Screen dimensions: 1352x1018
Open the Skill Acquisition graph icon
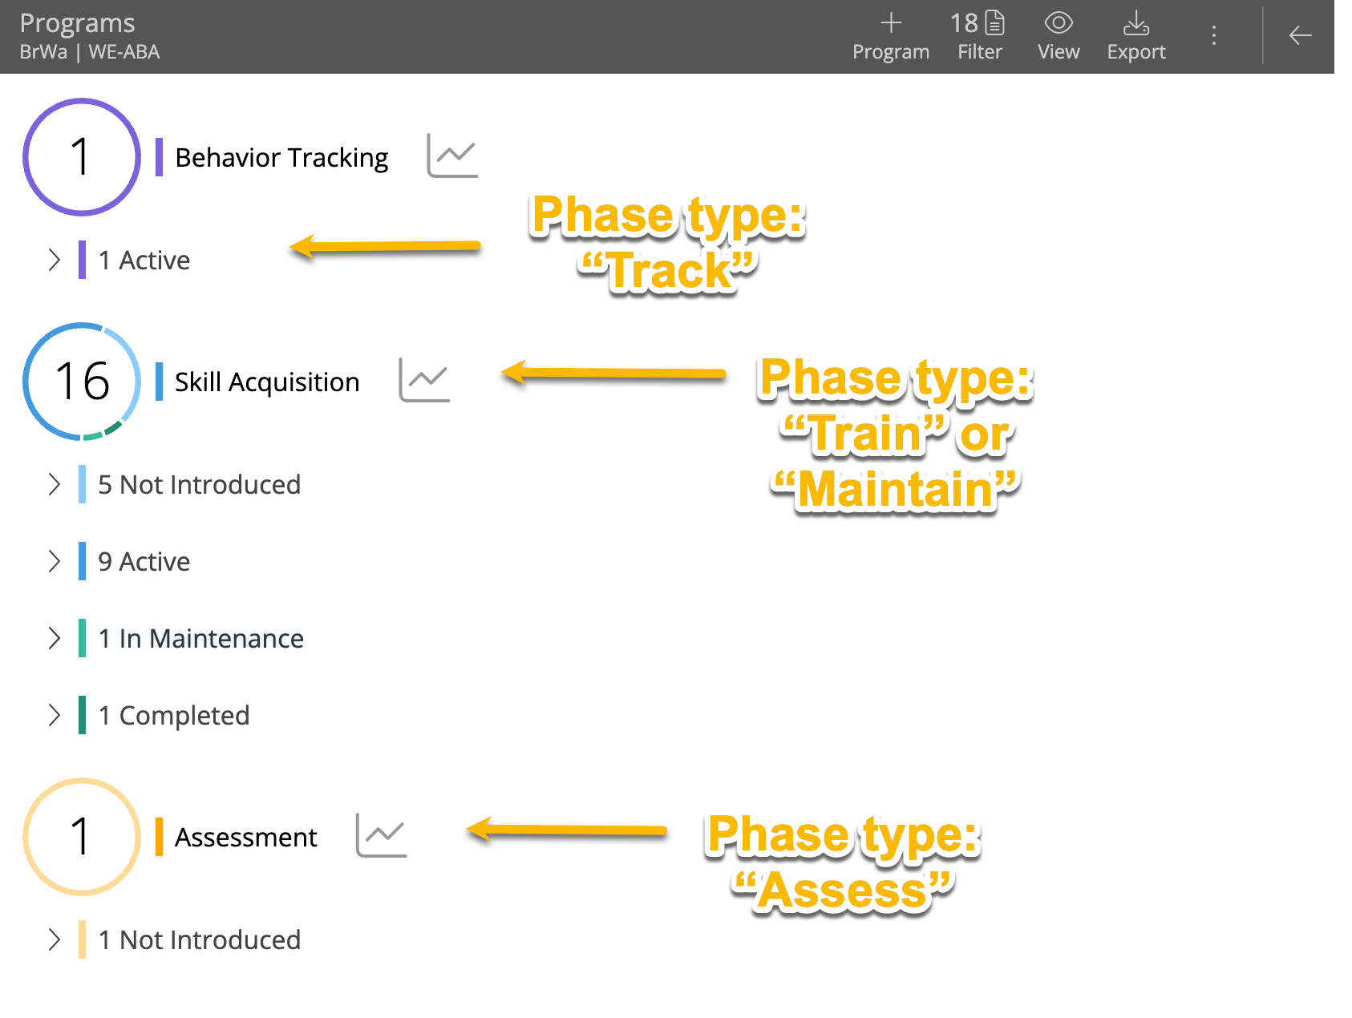point(424,381)
